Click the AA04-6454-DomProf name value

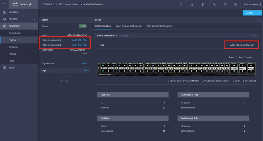click(77, 35)
